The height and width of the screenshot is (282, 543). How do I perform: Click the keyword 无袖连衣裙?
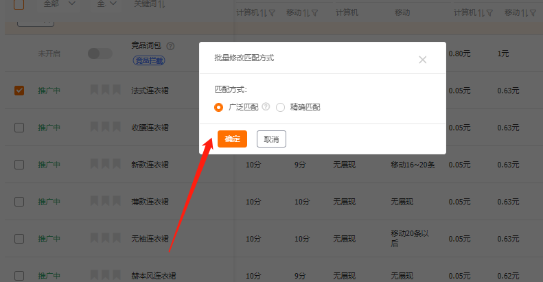tap(150, 239)
